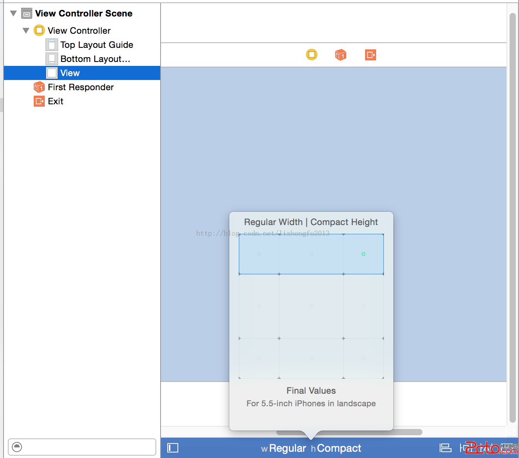Choose the Compact Width Regular Height grid cell
519x458 pixels.
(259, 358)
